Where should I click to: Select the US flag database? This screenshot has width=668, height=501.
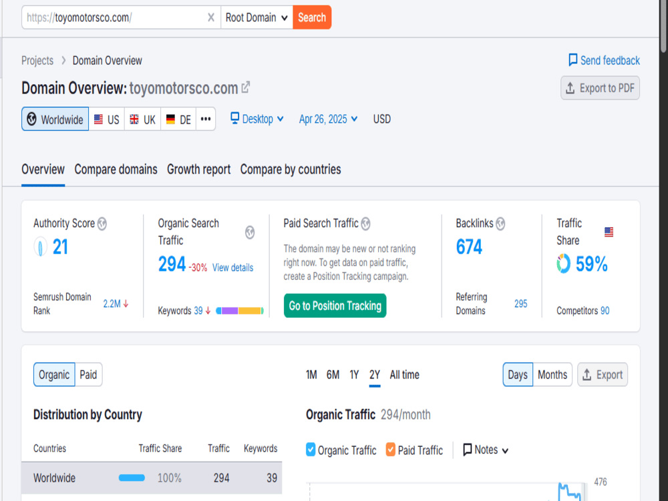[x=106, y=119]
